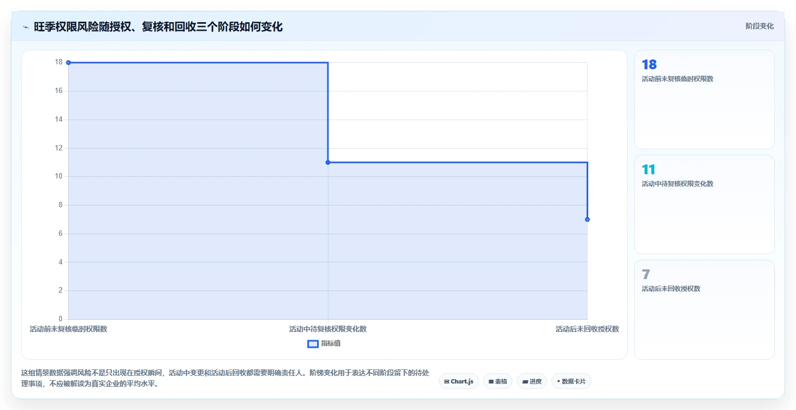Toggle the 指标值 series via its legend label

[331, 343]
